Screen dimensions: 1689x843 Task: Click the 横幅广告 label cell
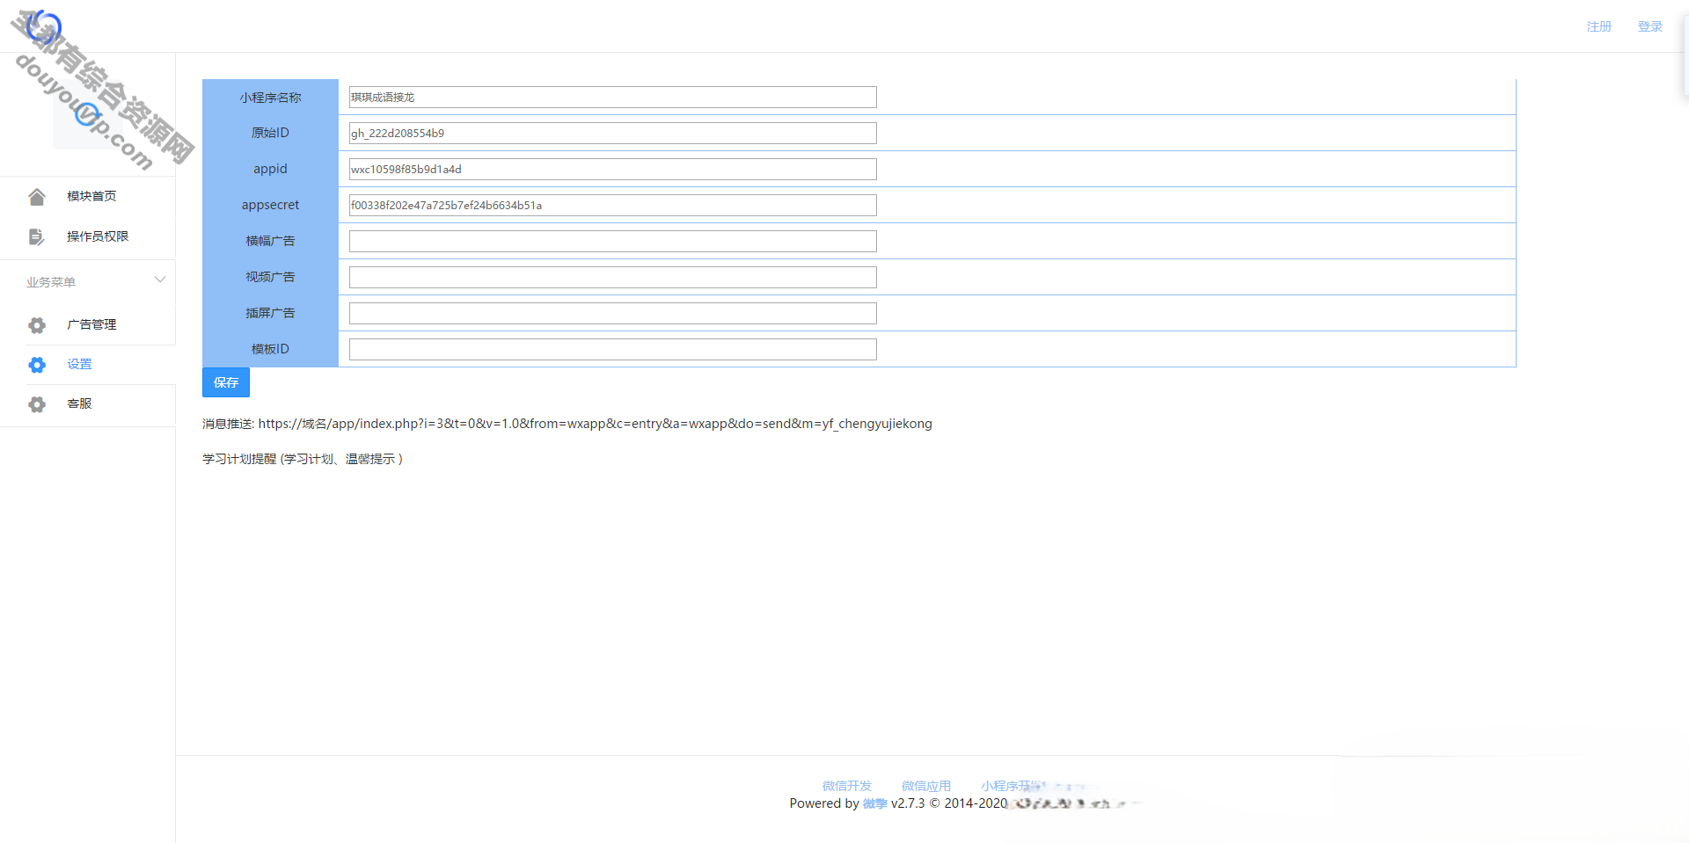coord(270,241)
